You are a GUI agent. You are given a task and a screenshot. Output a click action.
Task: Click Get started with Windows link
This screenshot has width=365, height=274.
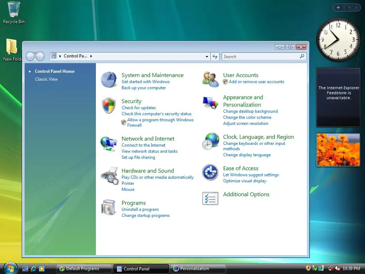tap(145, 82)
